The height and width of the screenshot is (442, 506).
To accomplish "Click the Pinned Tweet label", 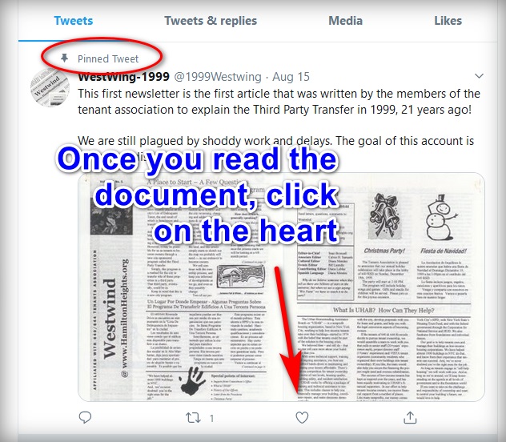I will point(108,58).
